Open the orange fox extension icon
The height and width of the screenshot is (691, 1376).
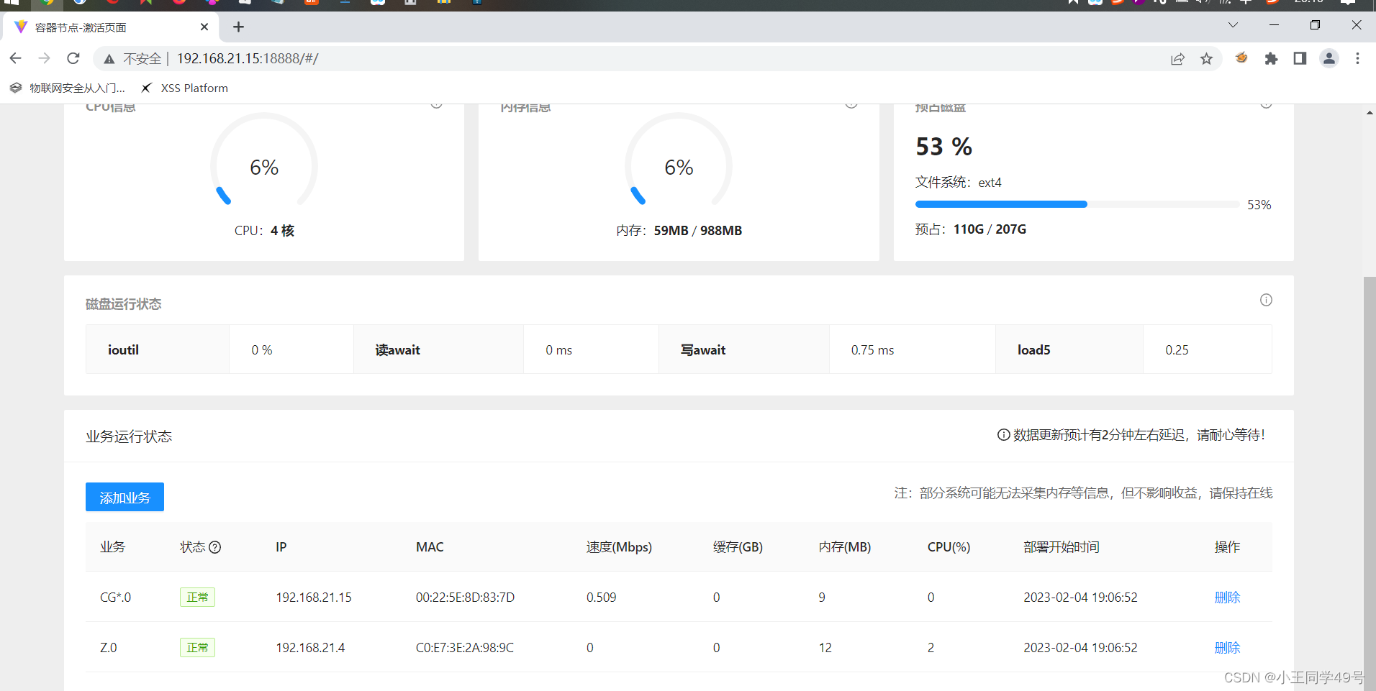[x=1241, y=58]
